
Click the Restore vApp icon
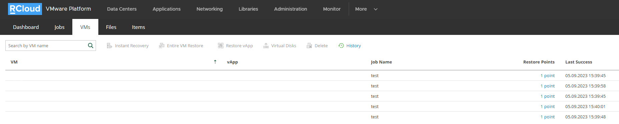pos(221,46)
